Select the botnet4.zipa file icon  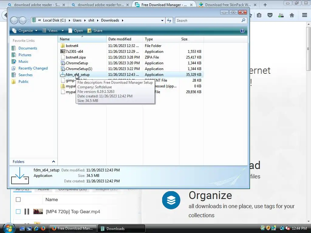(x=63, y=57)
